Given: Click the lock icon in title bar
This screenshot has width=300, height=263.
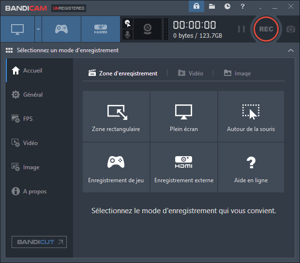Looking at the screenshot, I should pyautogui.click(x=196, y=6).
